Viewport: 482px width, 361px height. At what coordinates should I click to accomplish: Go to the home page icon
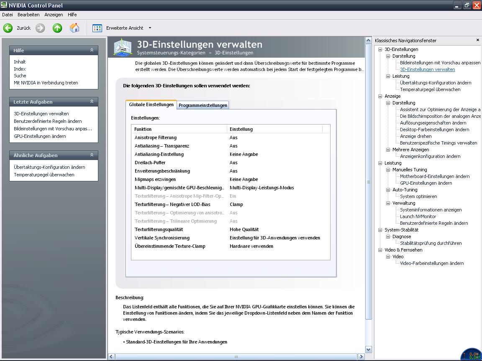pos(74,28)
